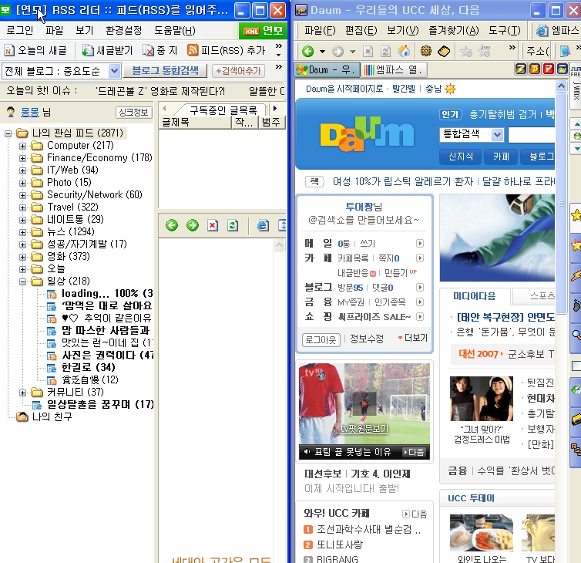Screen dimensions: 581x563
Task: Click the 로그아웃 button on Daum
Action: click(321, 339)
